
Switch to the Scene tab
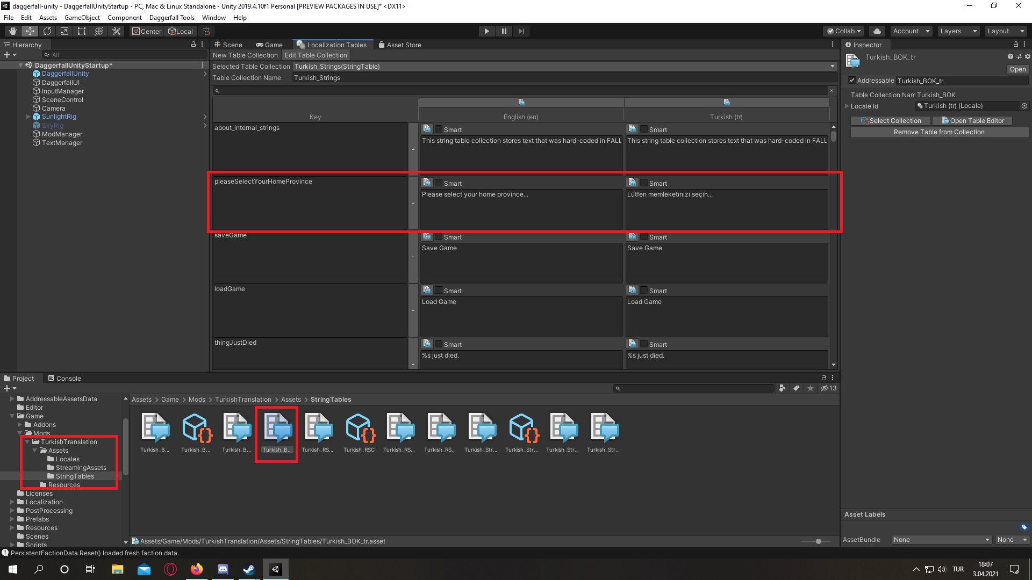[228, 45]
